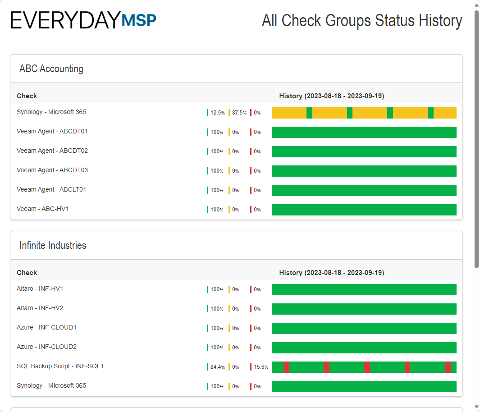Select the ABC Accounting group header
Screen dimensions: 480x412
pos(51,69)
